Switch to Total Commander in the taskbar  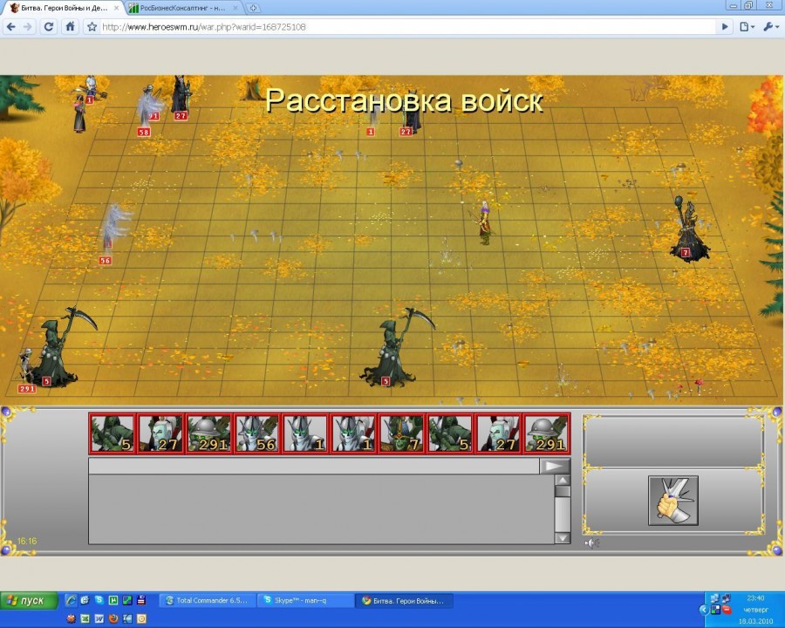207,600
